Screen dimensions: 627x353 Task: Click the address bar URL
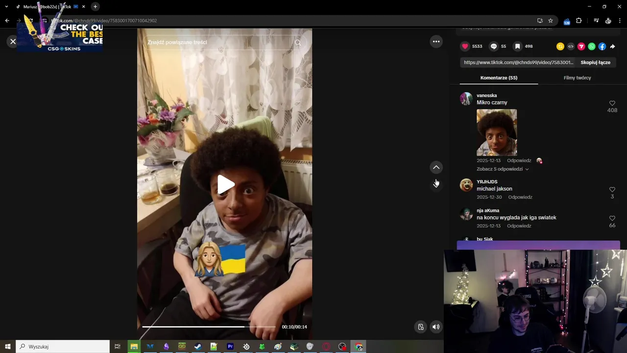tap(104, 21)
